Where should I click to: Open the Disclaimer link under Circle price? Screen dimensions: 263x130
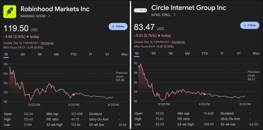pos(178,42)
